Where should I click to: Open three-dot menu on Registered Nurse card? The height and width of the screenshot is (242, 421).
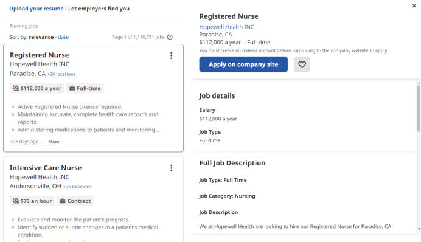click(172, 55)
